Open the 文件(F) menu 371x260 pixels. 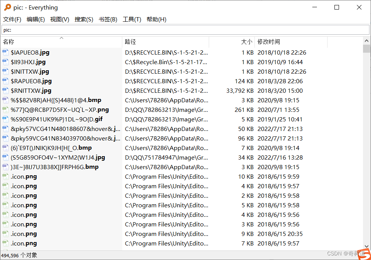[x=12, y=19]
